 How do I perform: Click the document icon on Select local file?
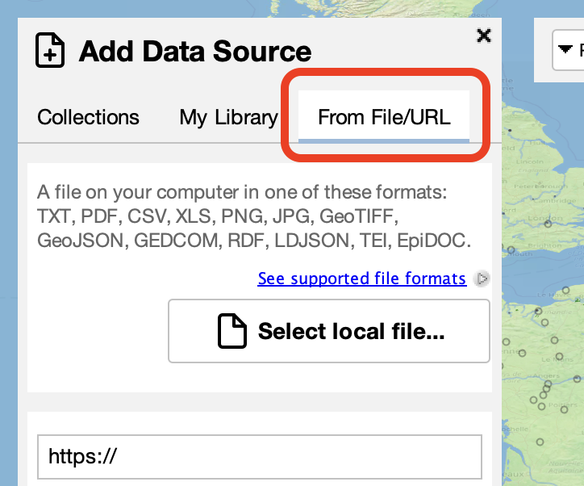pos(233,331)
